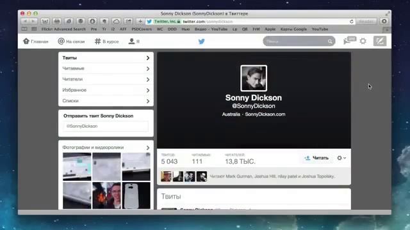This screenshot has height=230, width=410.
Task: Click the Читать follow button
Action: tap(316, 158)
